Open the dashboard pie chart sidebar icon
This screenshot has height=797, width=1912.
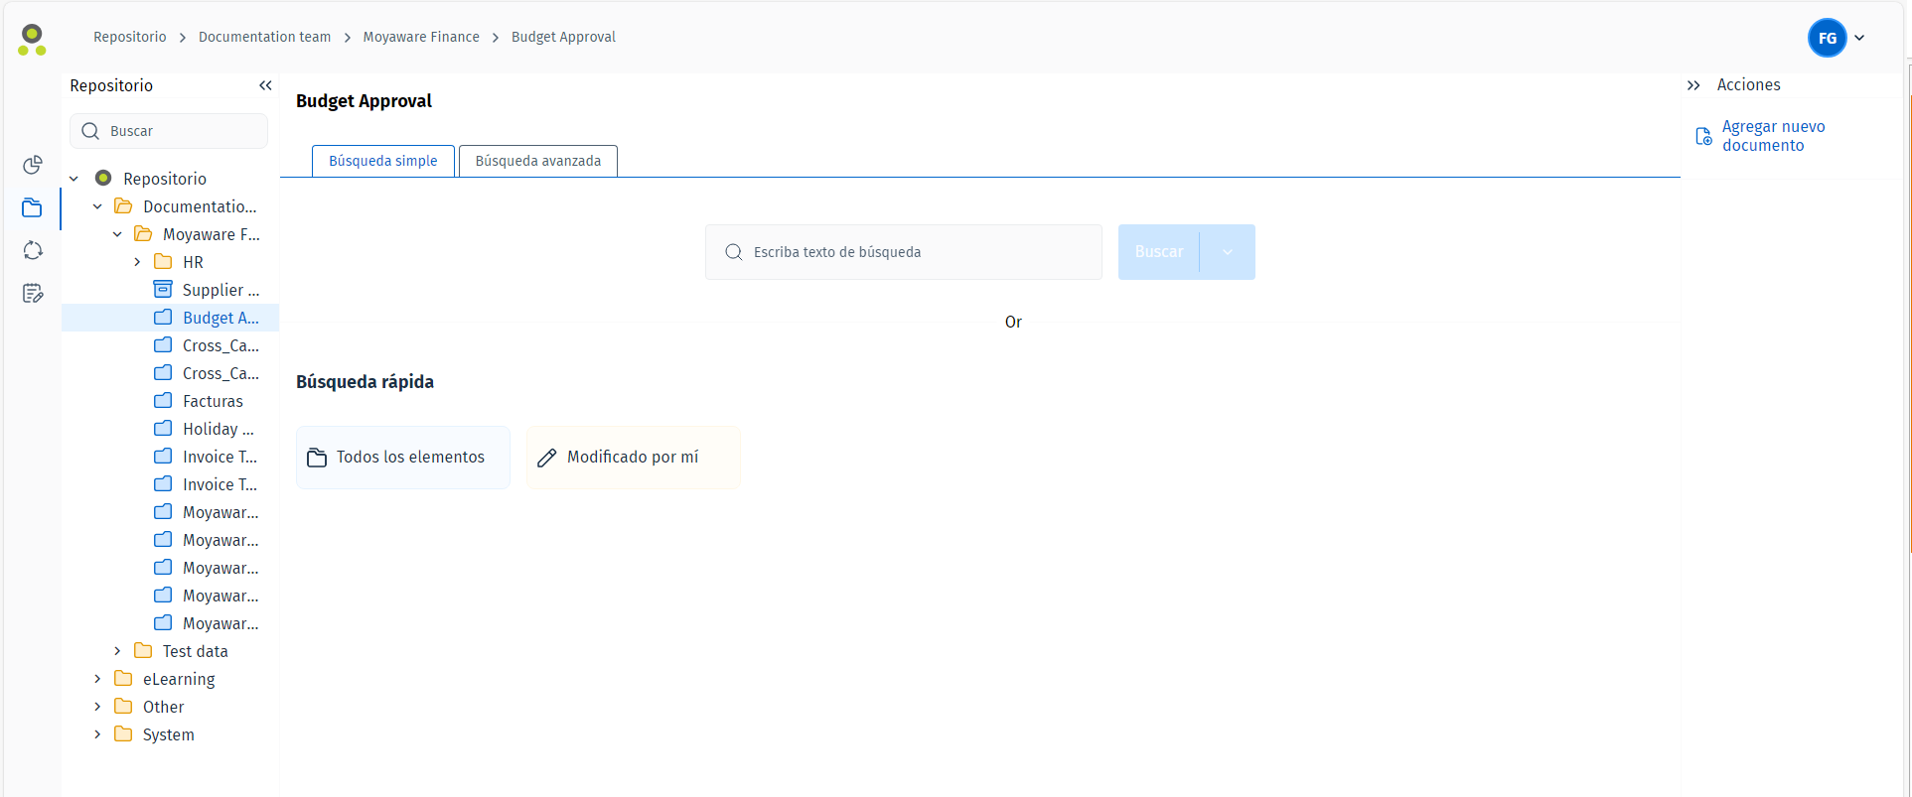click(x=33, y=165)
